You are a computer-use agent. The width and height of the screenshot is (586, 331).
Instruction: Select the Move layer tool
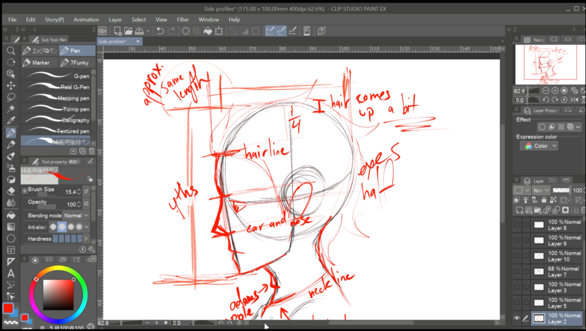pyautogui.click(x=11, y=86)
